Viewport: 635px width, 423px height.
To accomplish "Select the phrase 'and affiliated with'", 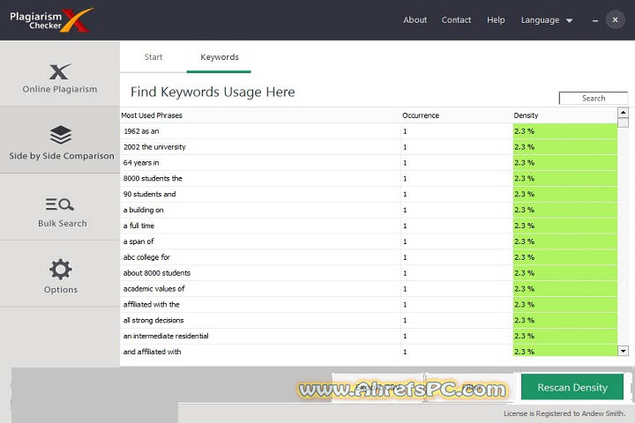I will (152, 352).
